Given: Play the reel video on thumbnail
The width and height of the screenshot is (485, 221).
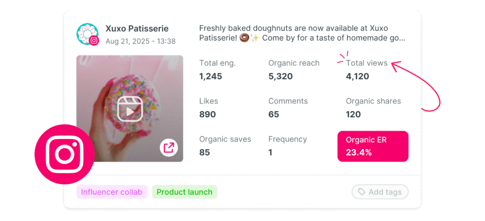Looking at the screenshot, I should [130, 108].
